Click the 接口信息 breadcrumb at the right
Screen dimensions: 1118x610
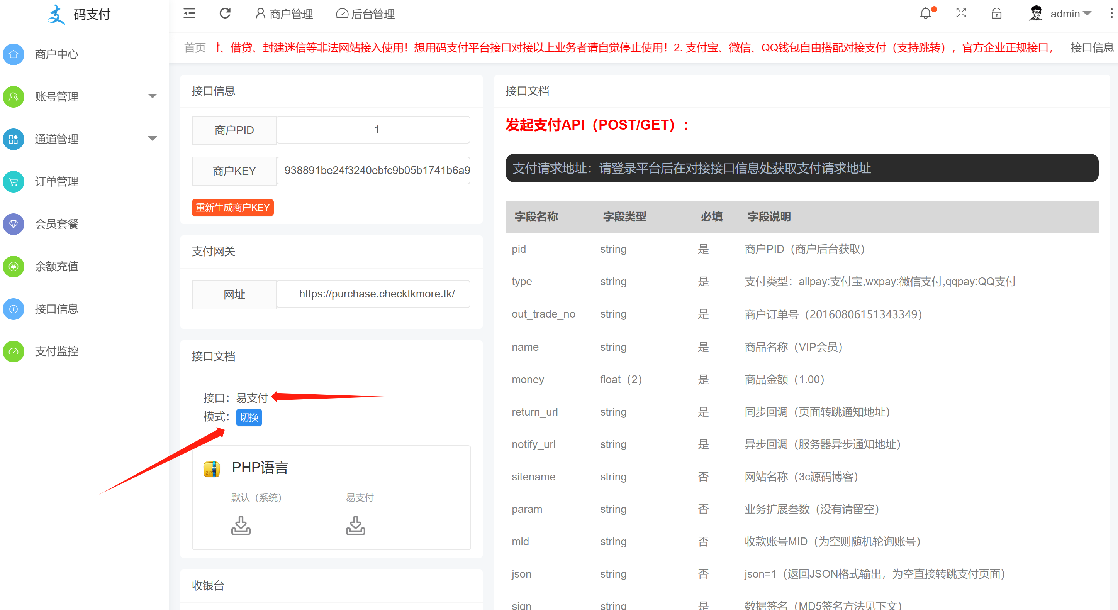tap(1092, 48)
